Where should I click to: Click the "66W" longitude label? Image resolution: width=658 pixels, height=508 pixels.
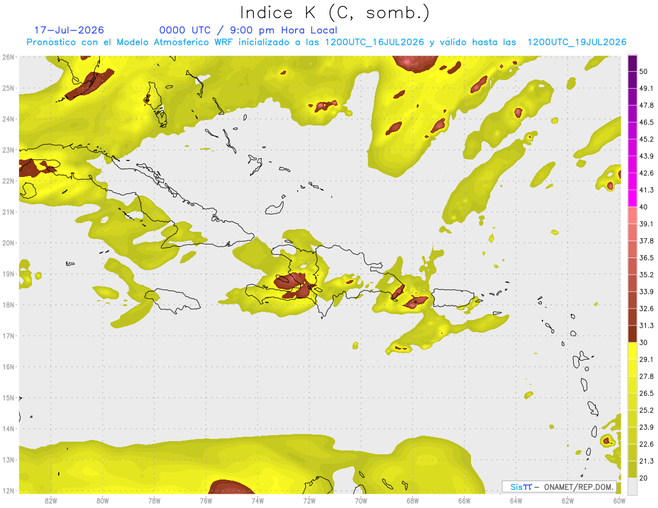464,500
